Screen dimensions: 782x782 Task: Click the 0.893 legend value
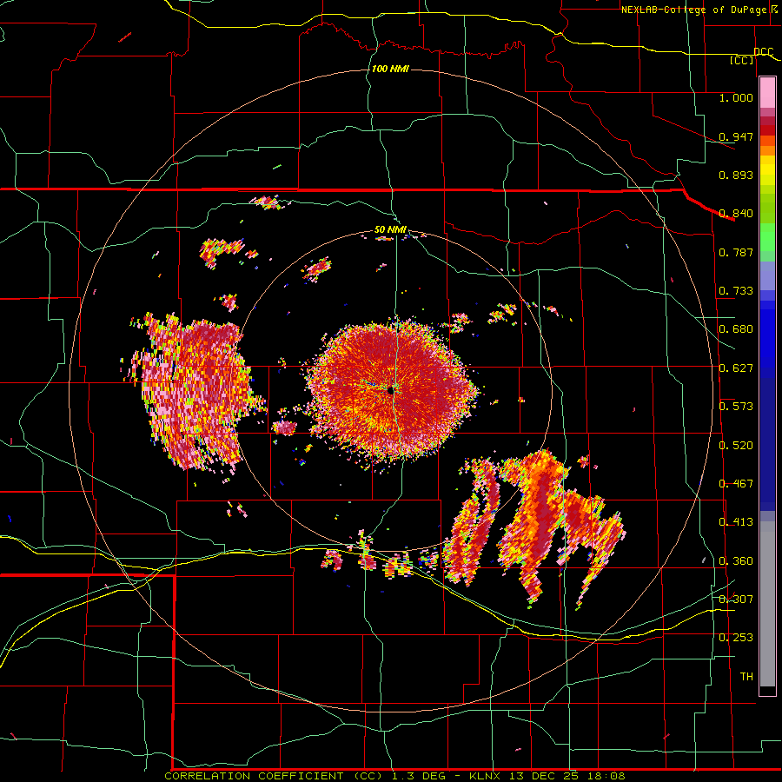pos(736,175)
